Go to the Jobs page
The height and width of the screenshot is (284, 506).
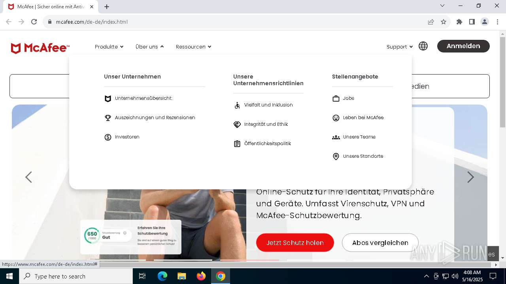(349, 98)
